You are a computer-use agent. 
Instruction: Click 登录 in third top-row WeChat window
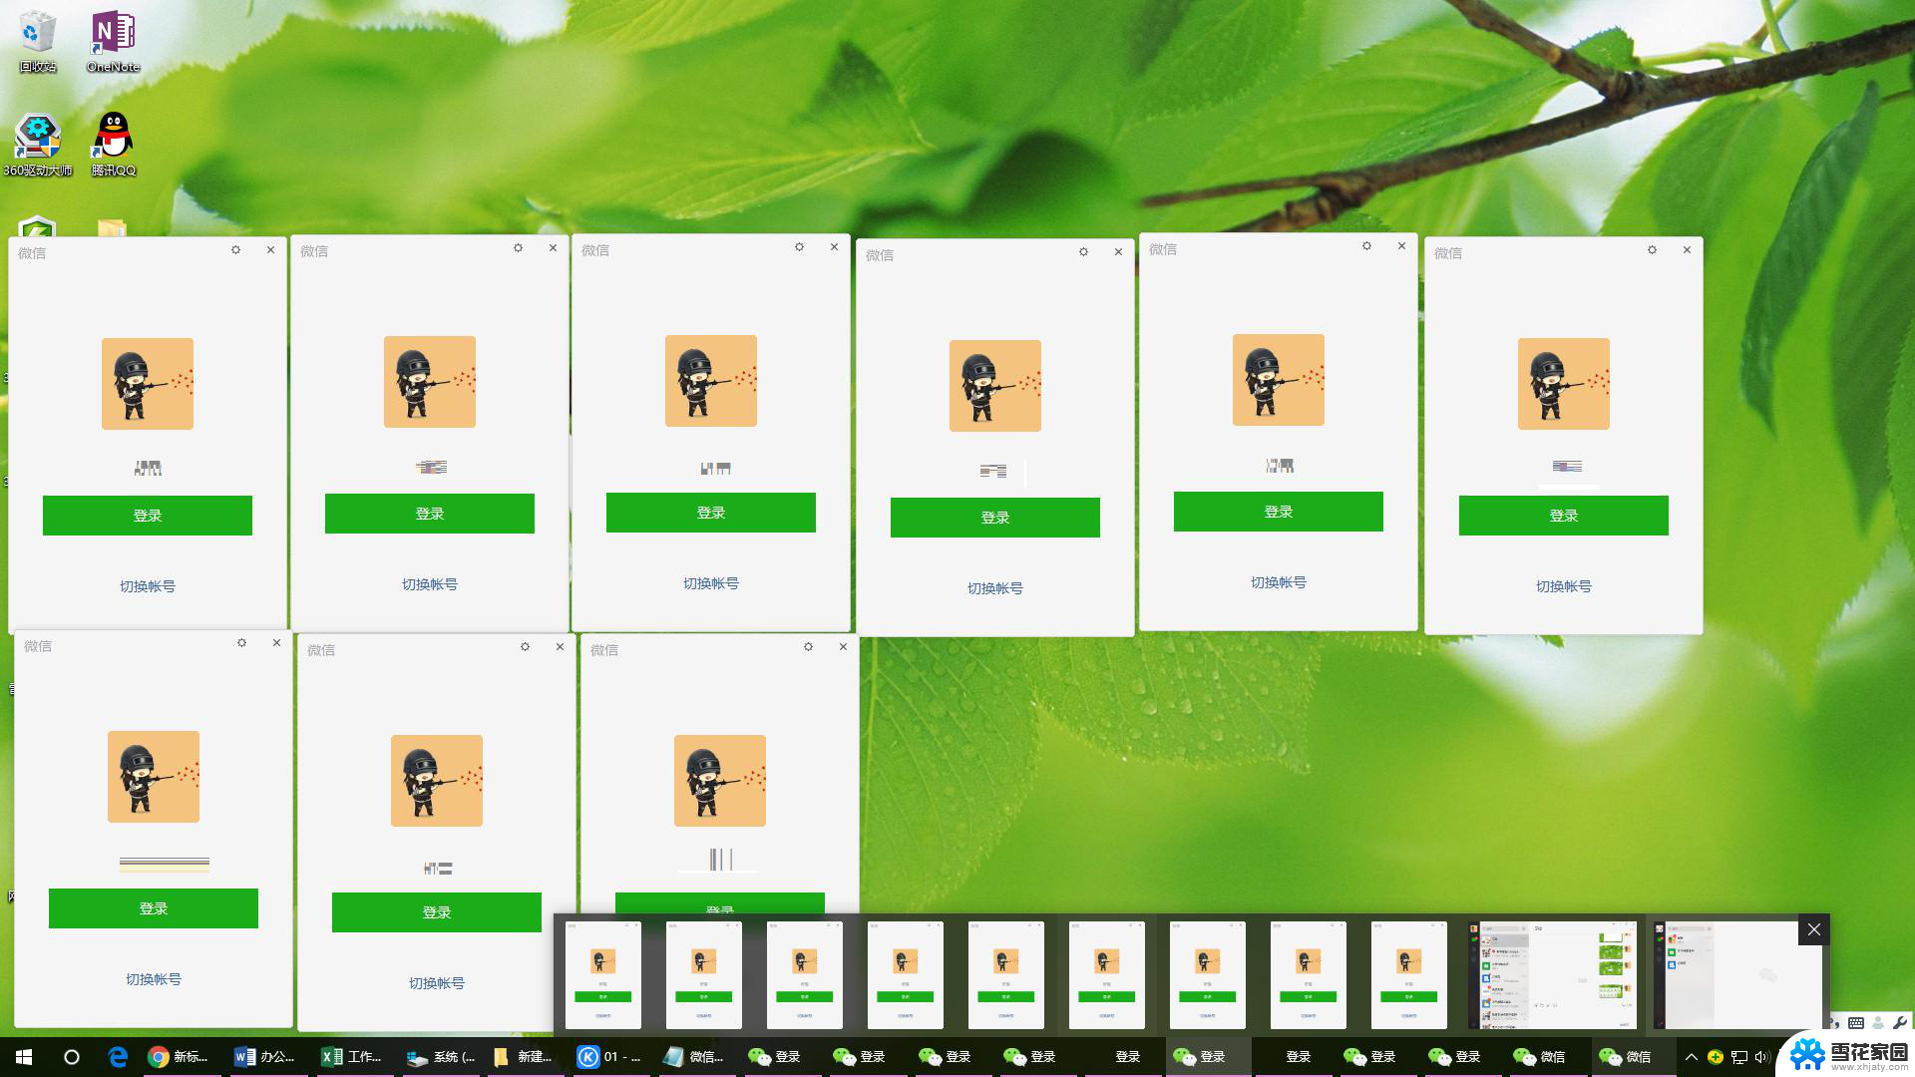(711, 513)
